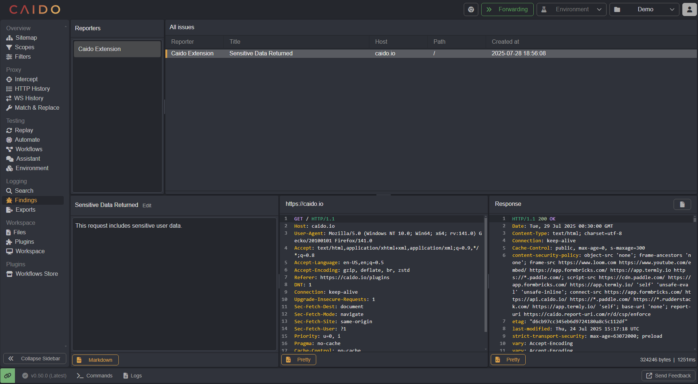Click the green link icon in status bar
The width and height of the screenshot is (698, 384).
pyautogui.click(x=8, y=376)
